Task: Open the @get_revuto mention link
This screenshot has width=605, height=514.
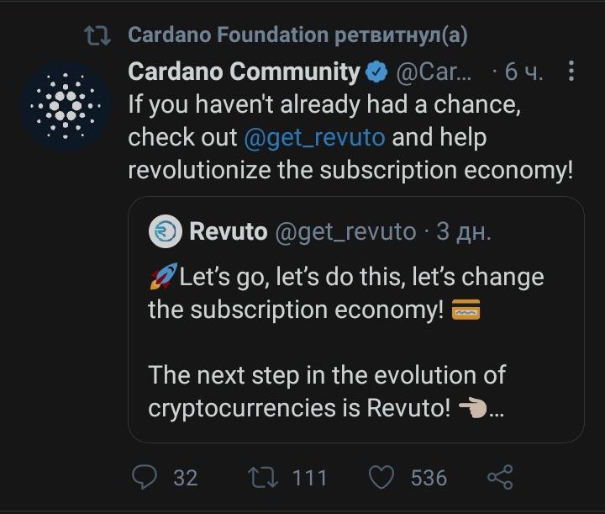Action: tap(314, 137)
